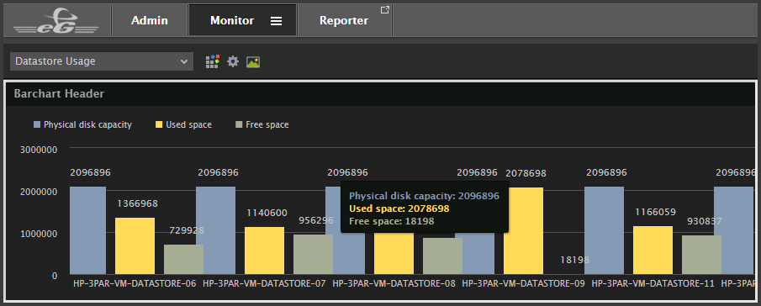Click tooltip text Used space: 2078698

(x=399, y=209)
